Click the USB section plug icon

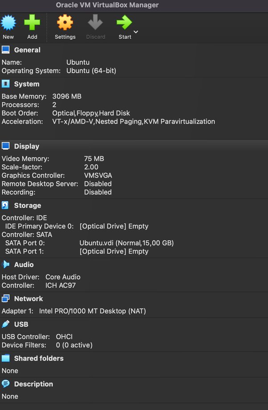coord(6,324)
